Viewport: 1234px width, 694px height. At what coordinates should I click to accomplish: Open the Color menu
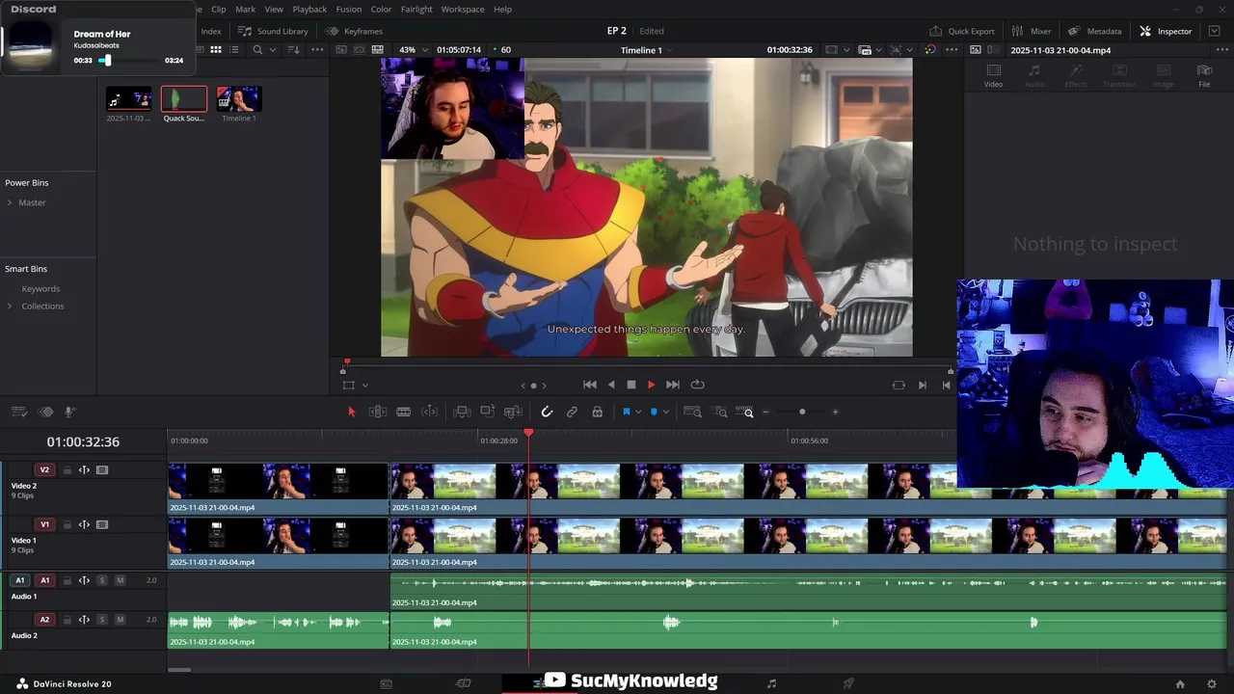[x=381, y=9]
